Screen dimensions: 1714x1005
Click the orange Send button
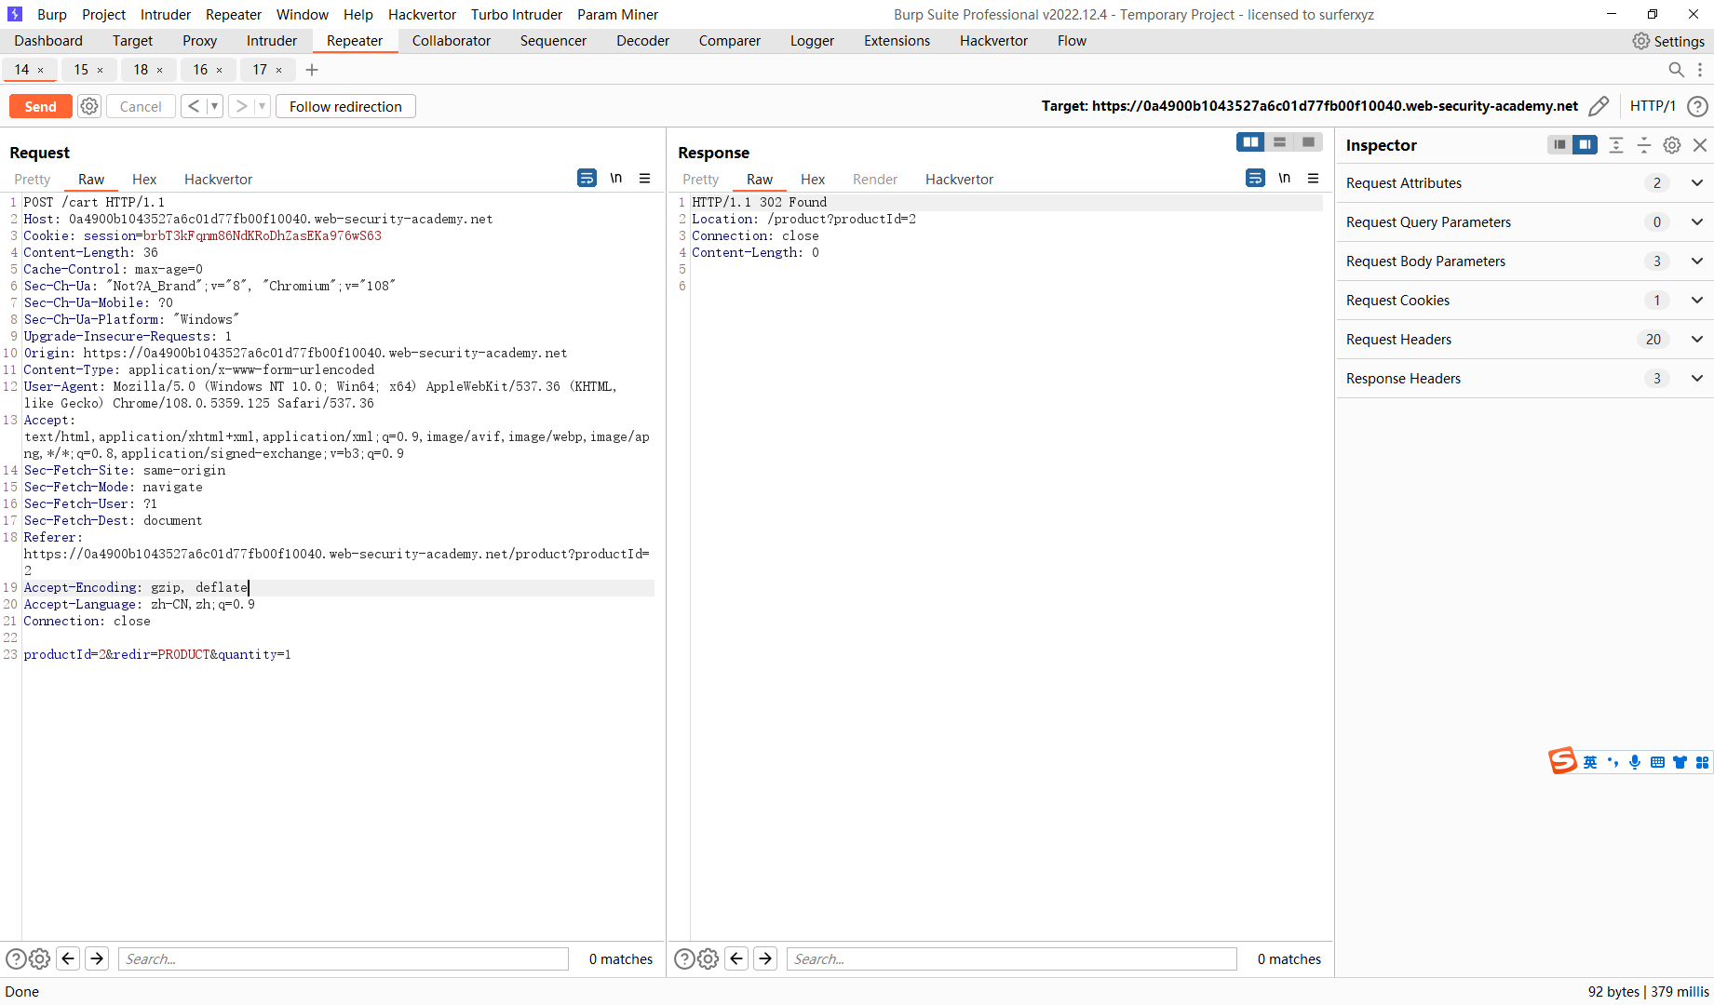pyautogui.click(x=40, y=106)
